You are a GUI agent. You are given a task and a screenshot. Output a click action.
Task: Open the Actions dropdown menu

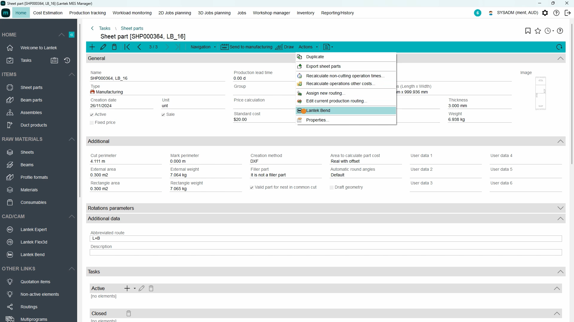click(x=308, y=47)
